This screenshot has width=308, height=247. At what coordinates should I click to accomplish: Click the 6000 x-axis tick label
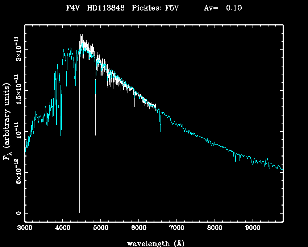click(139, 228)
